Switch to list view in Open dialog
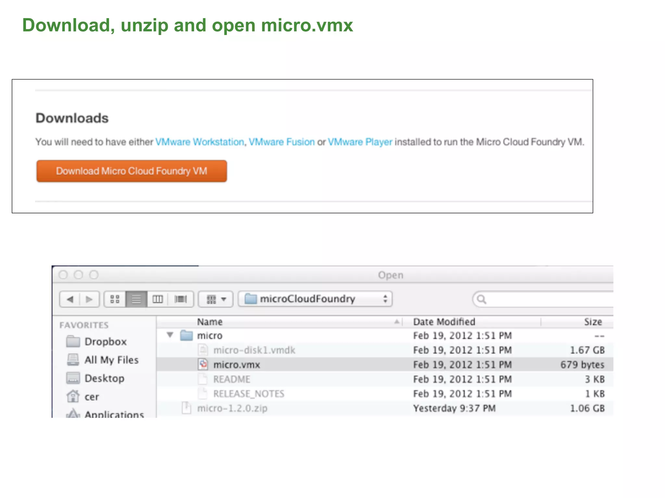 [x=136, y=299]
